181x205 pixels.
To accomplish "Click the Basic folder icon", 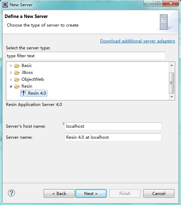I will coord(17,66).
